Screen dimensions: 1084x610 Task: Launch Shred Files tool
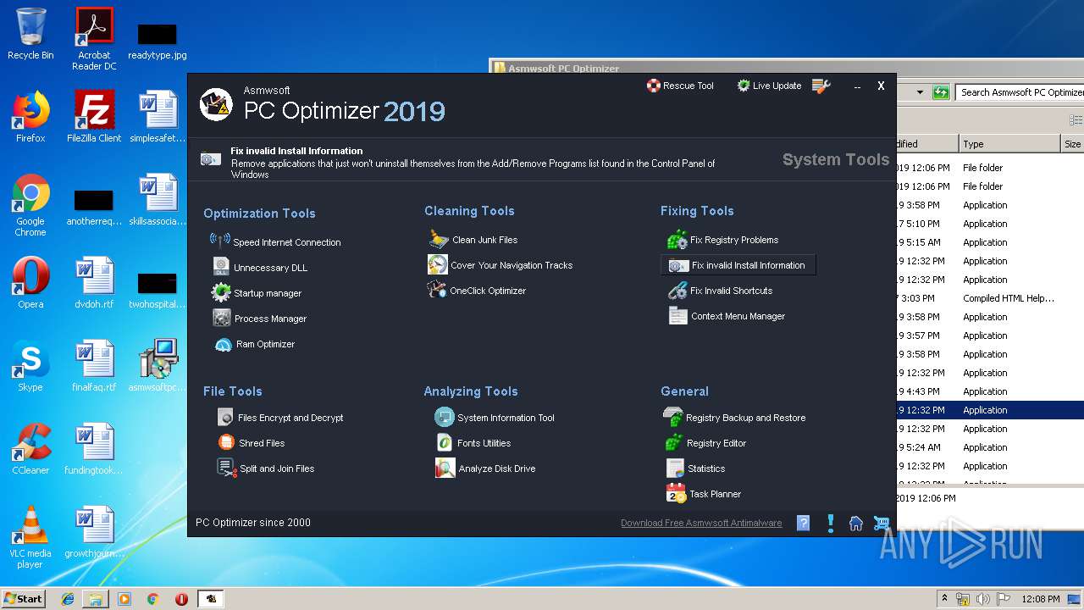tap(251, 443)
